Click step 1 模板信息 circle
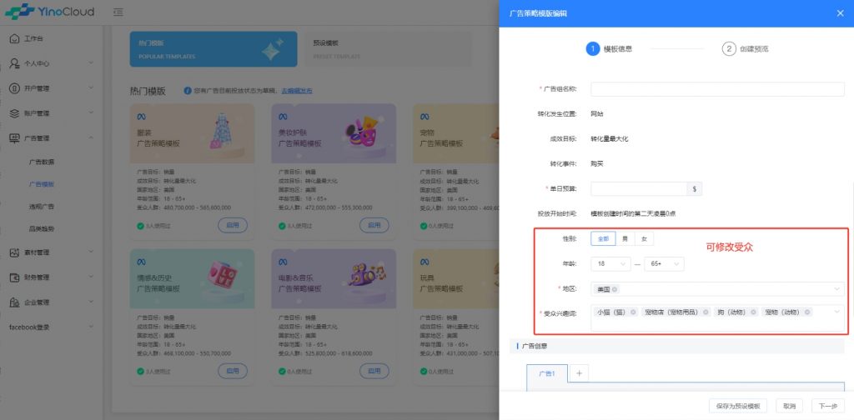This screenshot has width=854, height=420. click(x=593, y=49)
